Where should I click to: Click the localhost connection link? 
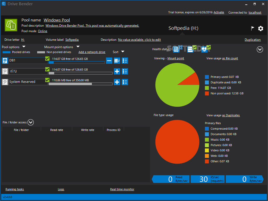pyautogui.click(x=255, y=13)
